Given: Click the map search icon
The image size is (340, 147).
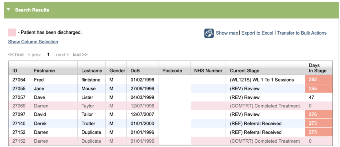Looking at the screenshot, I should pos(209,33).
